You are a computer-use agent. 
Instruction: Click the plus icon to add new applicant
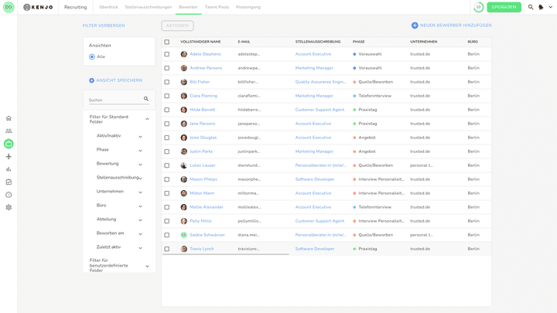coord(415,26)
